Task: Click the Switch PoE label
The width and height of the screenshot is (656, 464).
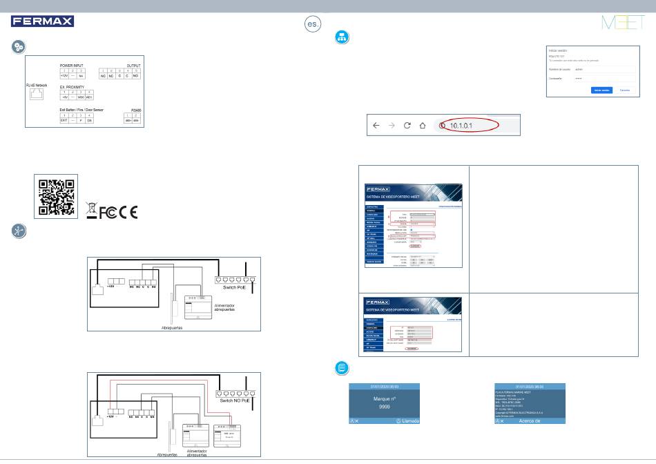Action: tap(234, 287)
